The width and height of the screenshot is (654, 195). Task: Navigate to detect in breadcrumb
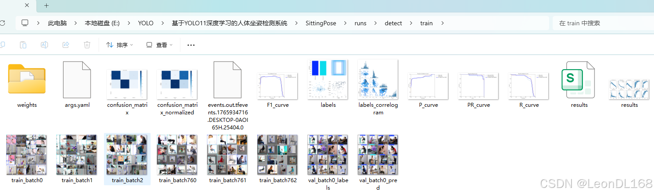pos(393,23)
